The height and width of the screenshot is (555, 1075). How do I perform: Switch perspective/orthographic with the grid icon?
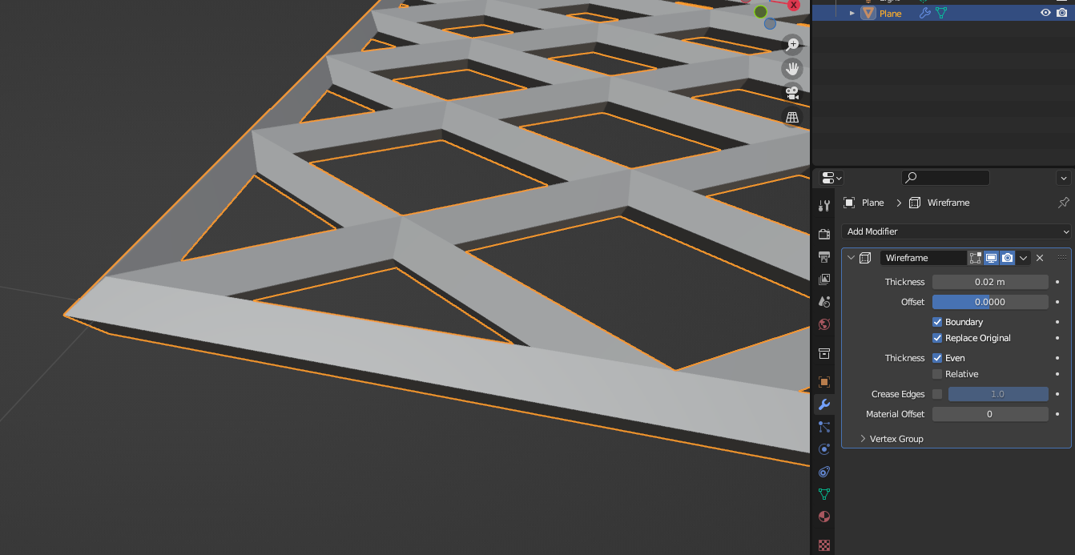792,117
